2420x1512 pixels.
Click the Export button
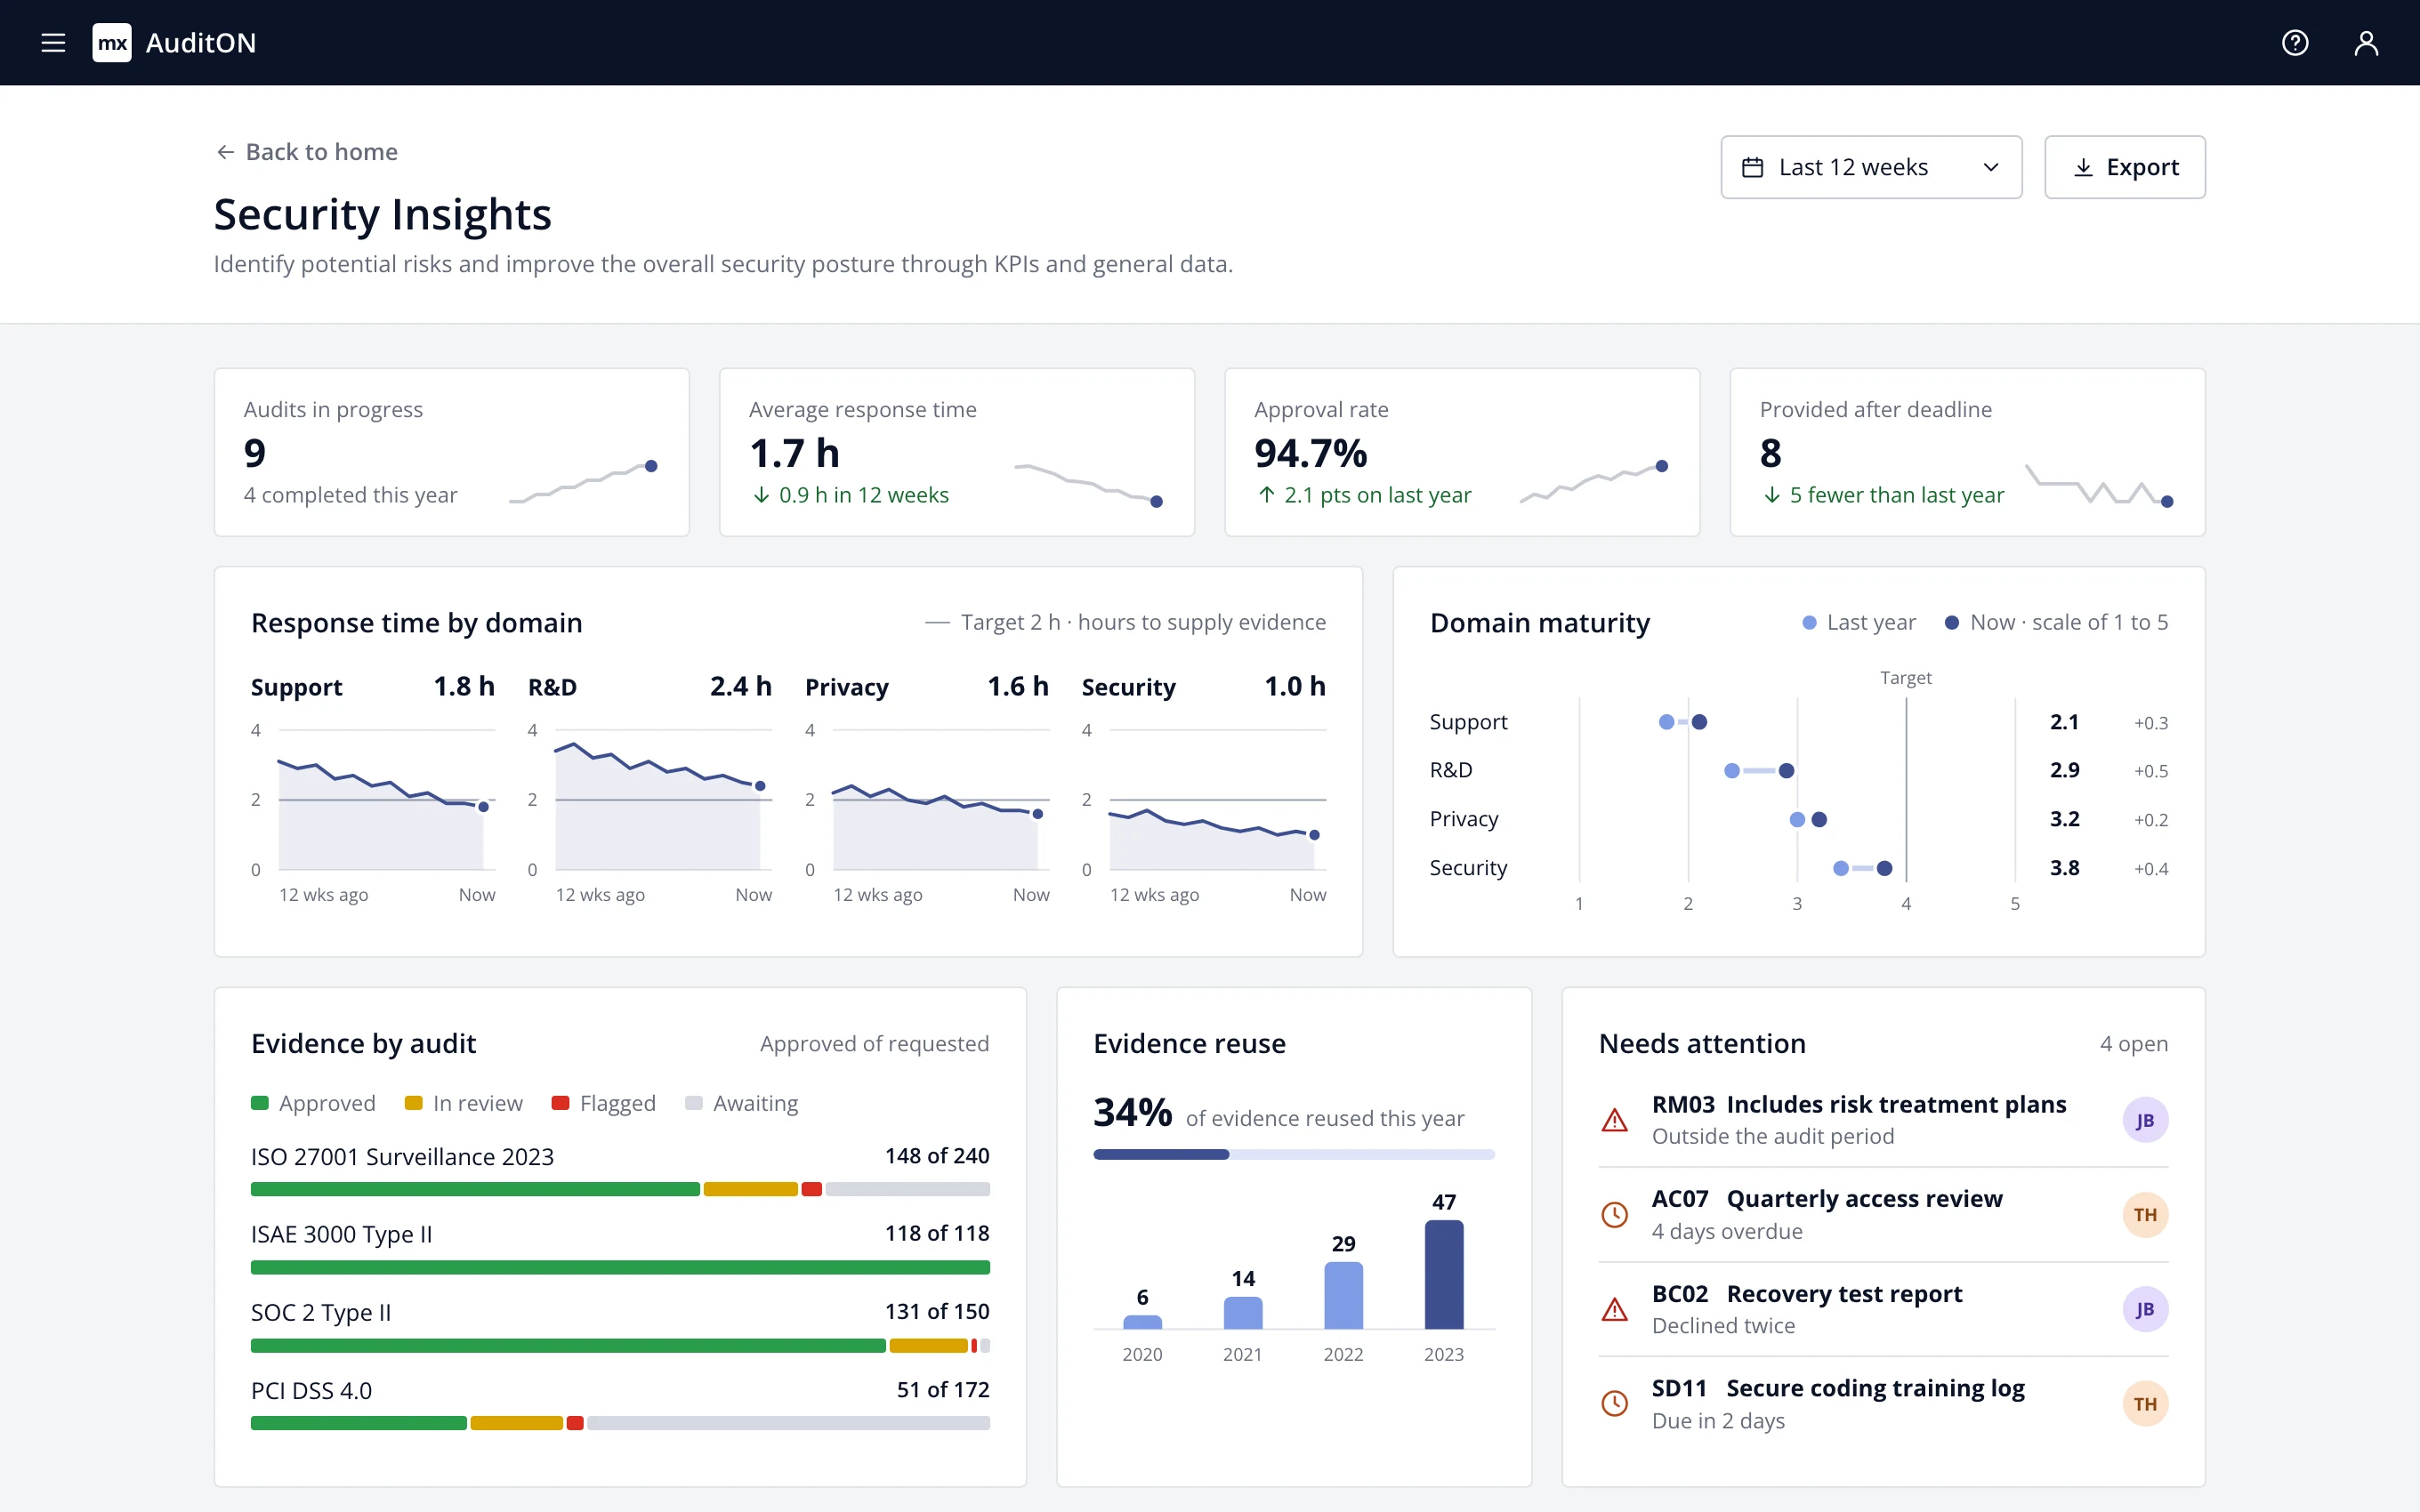pos(2125,167)
